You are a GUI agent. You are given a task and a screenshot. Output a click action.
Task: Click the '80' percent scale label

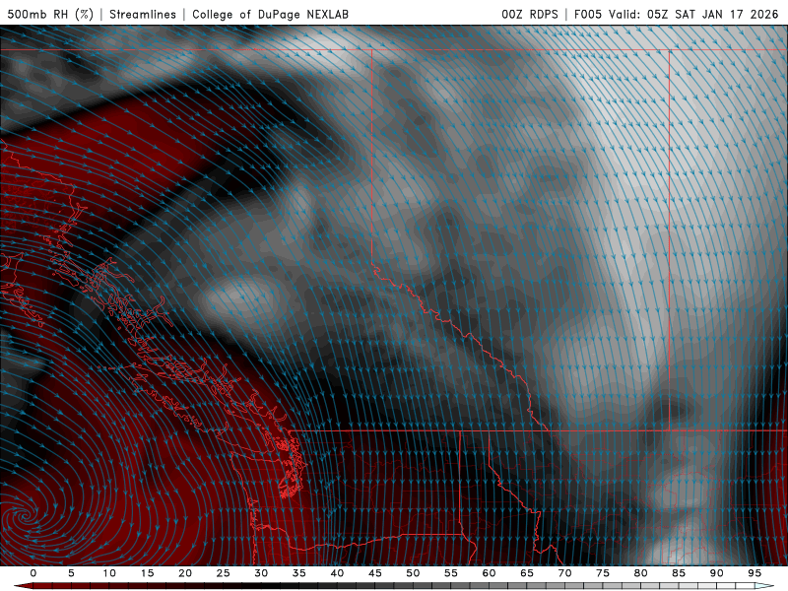(x=640, y=573)
